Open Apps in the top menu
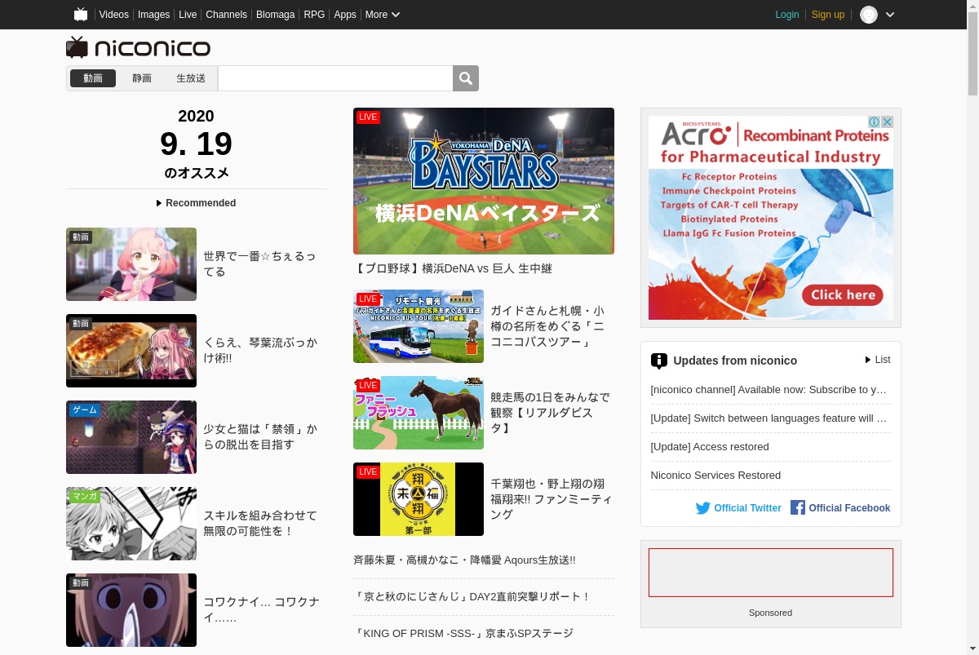The width and height of the screenshot is (979, 655). click(345, 15)
